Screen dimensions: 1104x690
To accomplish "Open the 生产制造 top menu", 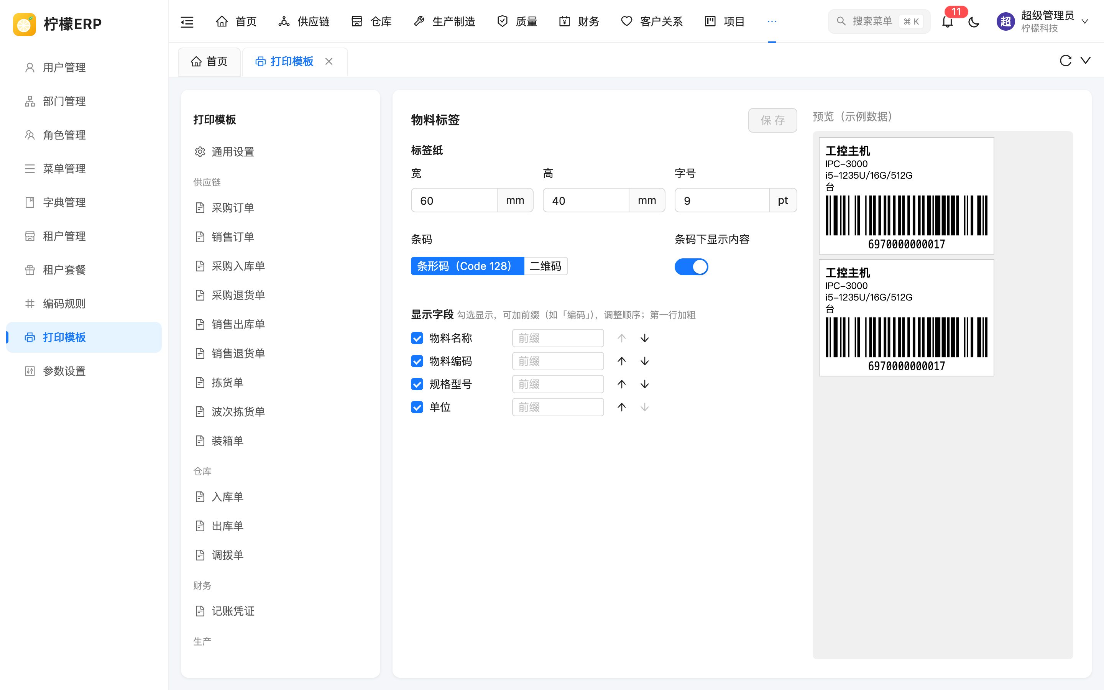I will pos(444,21).
